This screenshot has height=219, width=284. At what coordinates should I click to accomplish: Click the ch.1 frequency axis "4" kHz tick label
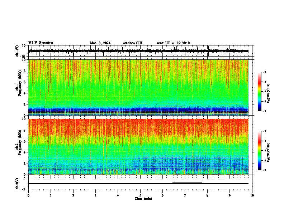(x=25, y=93)
